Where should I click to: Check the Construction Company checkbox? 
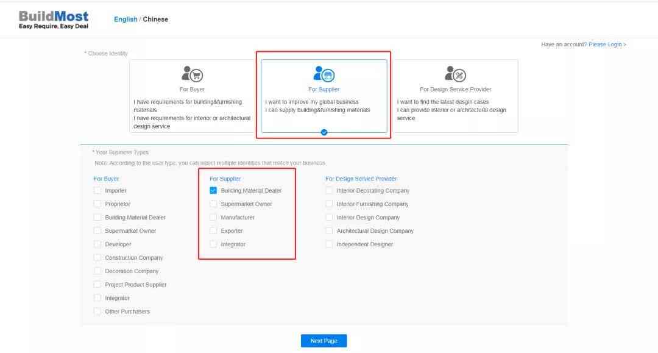pyautogui.click(x=97, y=258)
